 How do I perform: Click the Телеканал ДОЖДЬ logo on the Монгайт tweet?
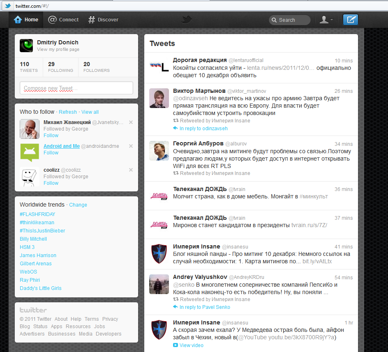pos(159,196)
